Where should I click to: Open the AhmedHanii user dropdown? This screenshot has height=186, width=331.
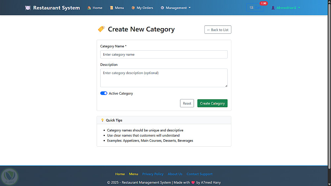pos(286,8)
